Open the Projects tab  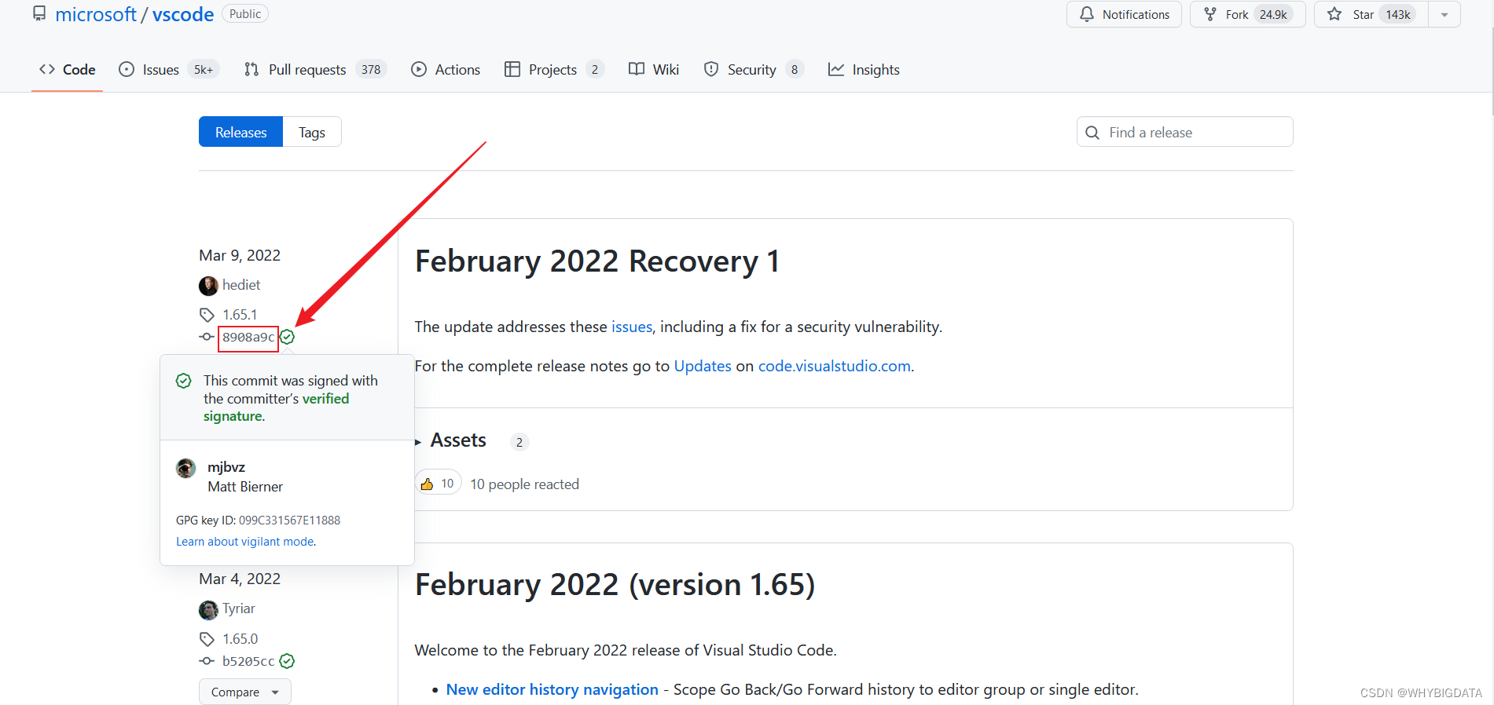point(554,70)
